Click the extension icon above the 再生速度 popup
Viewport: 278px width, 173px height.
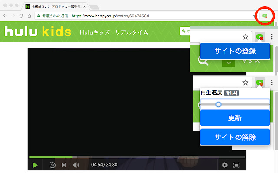pyautogui.click(x=260, y=83)
